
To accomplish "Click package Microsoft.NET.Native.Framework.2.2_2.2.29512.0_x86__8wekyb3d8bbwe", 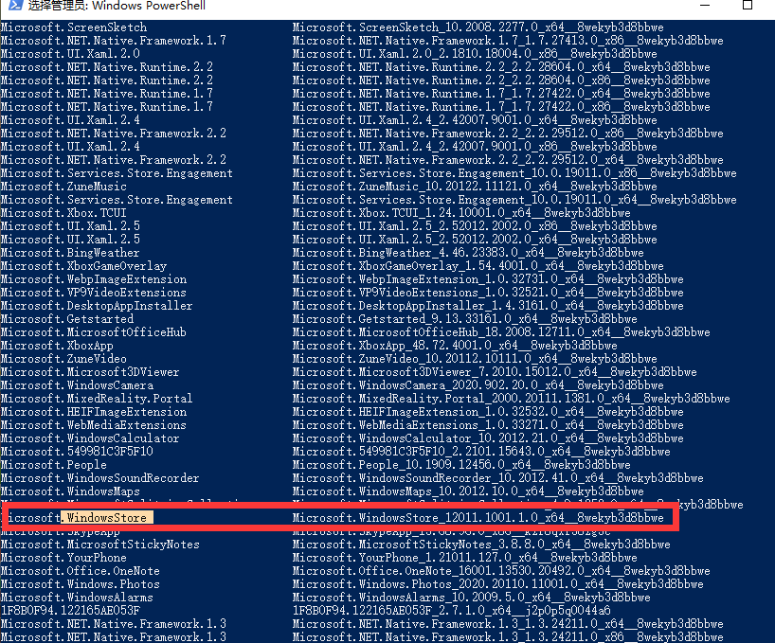I will 508,134.
